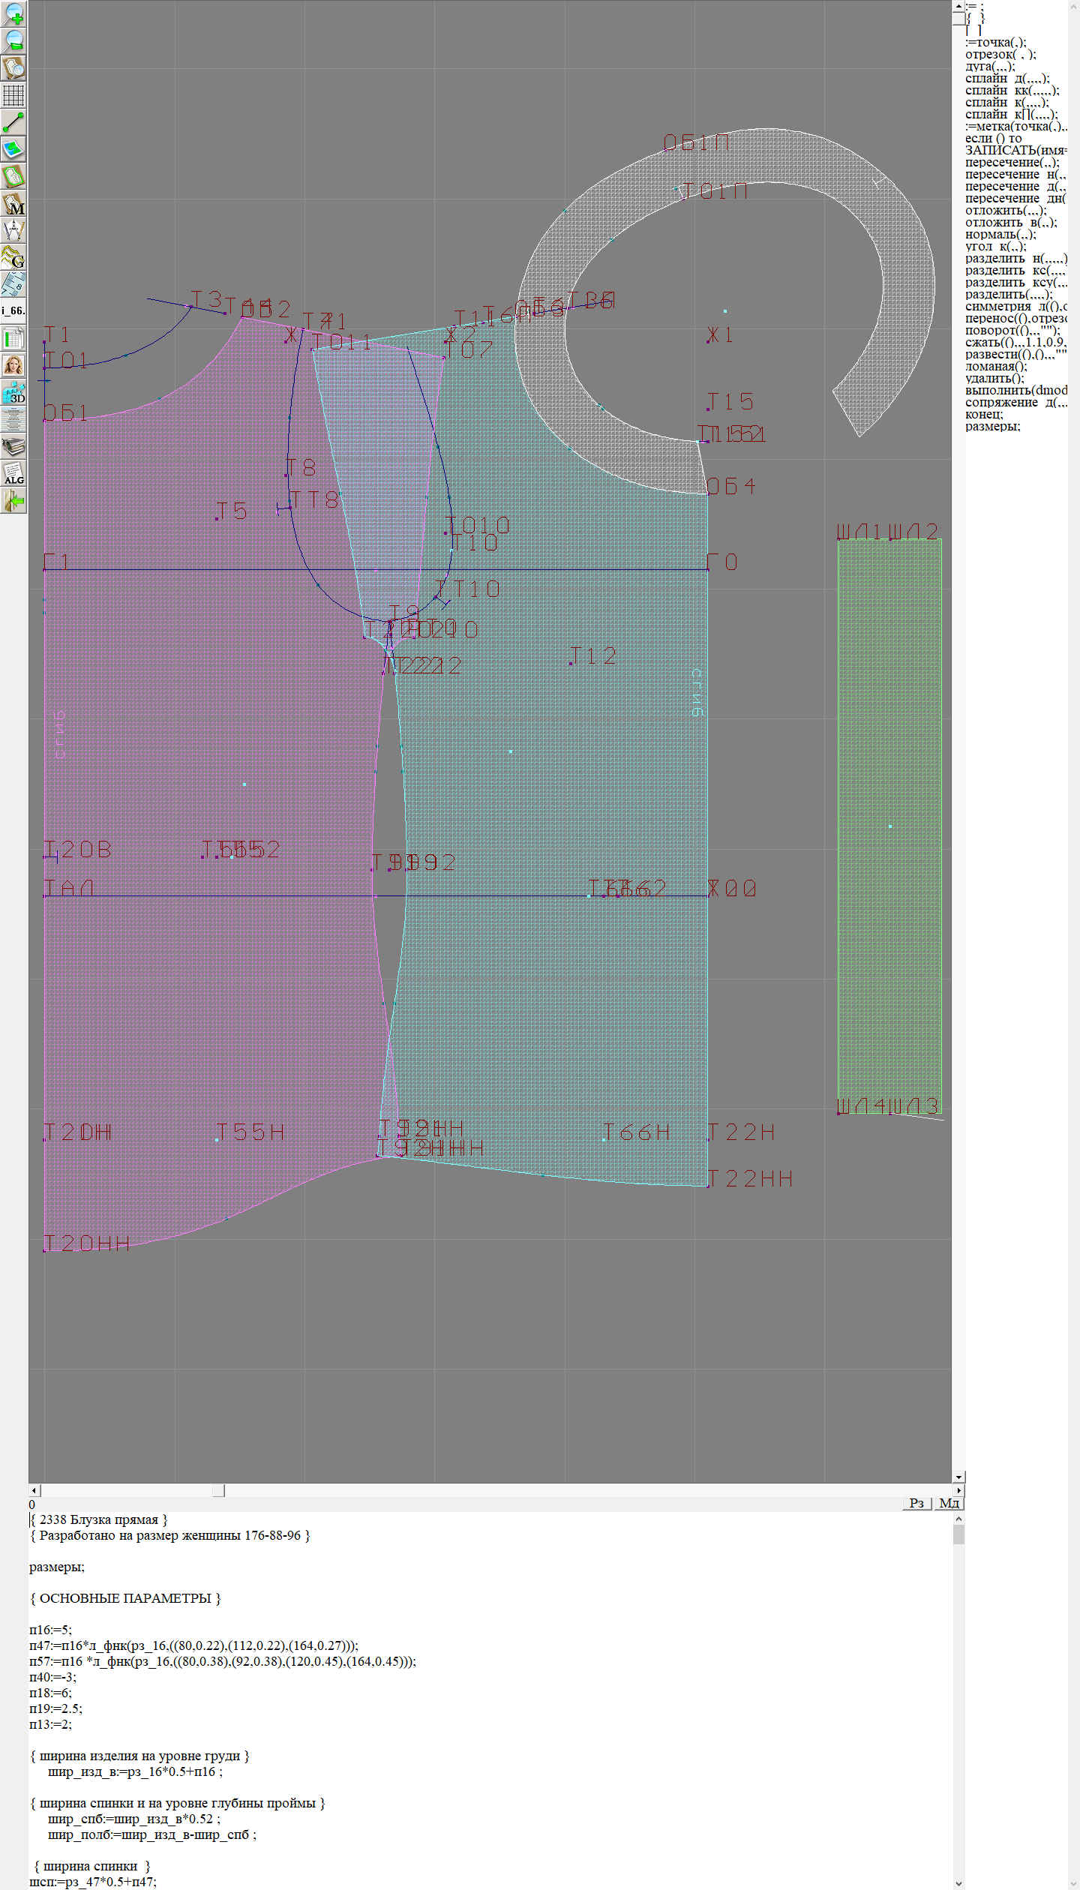Click the horizontal scrollbar thumb below canvas

click(x=218, y=1490)
